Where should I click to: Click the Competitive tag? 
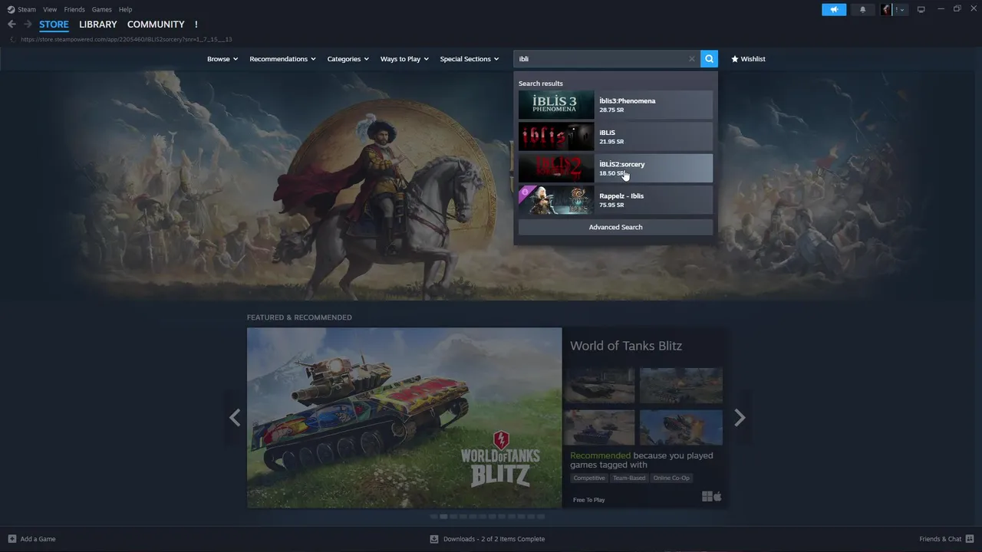(x=589, y=478)
